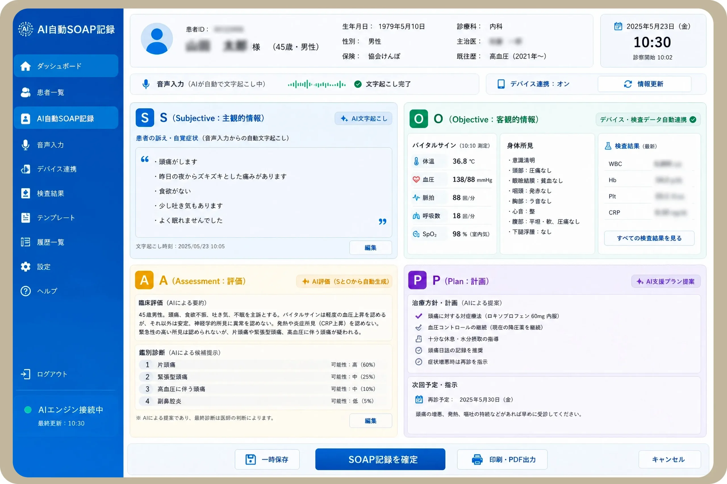Click the ログアウト exit icon
Image resolution: width=727 pixels, height=484 pixels.
26,374
